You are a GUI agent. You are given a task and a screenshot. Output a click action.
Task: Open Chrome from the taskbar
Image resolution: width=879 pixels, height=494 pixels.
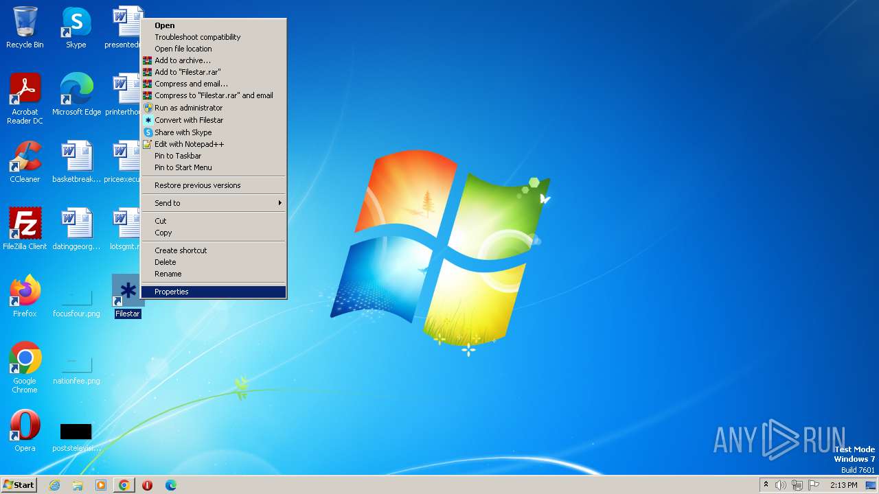[124, 485]
